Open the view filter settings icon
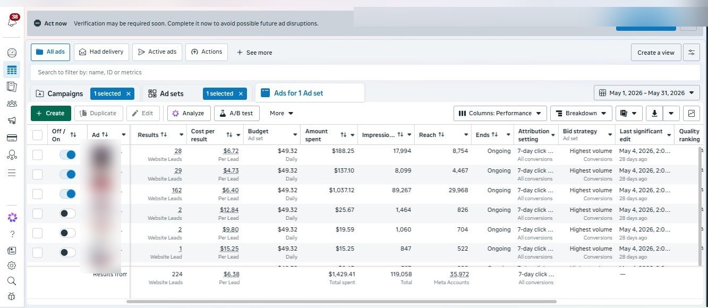Screen dimensions: 708x308 (x=691, y=53)
